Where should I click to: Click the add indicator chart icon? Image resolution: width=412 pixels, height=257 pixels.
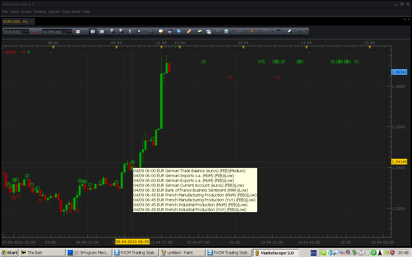tap(200, 31)
